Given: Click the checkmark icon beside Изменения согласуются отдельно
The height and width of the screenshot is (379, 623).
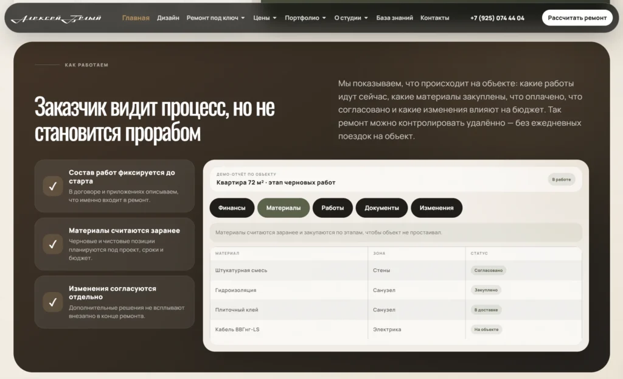Looking at the screenshot, I should (53, 302).
